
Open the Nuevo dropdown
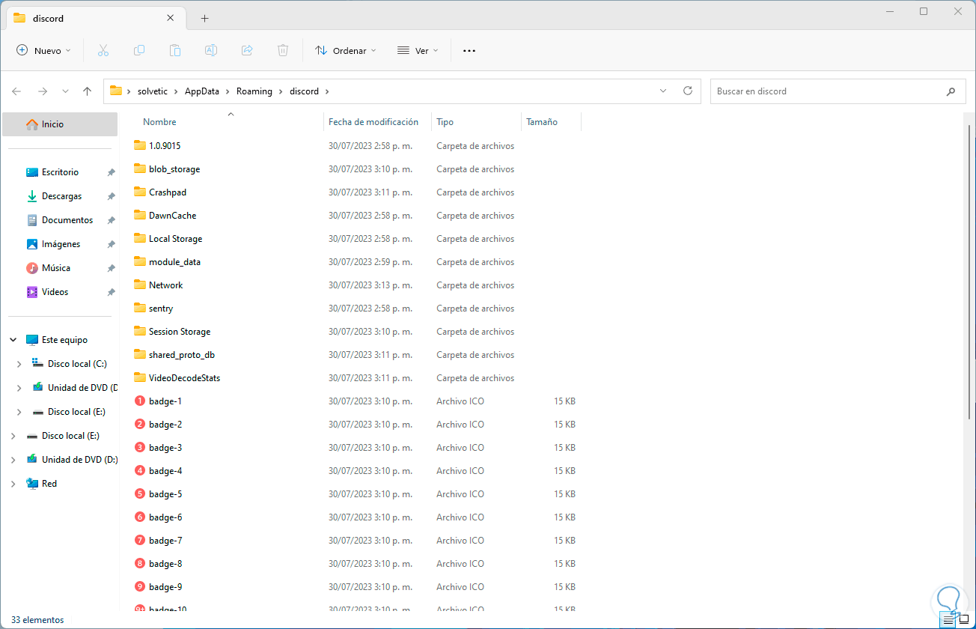[x=43, y=50]
